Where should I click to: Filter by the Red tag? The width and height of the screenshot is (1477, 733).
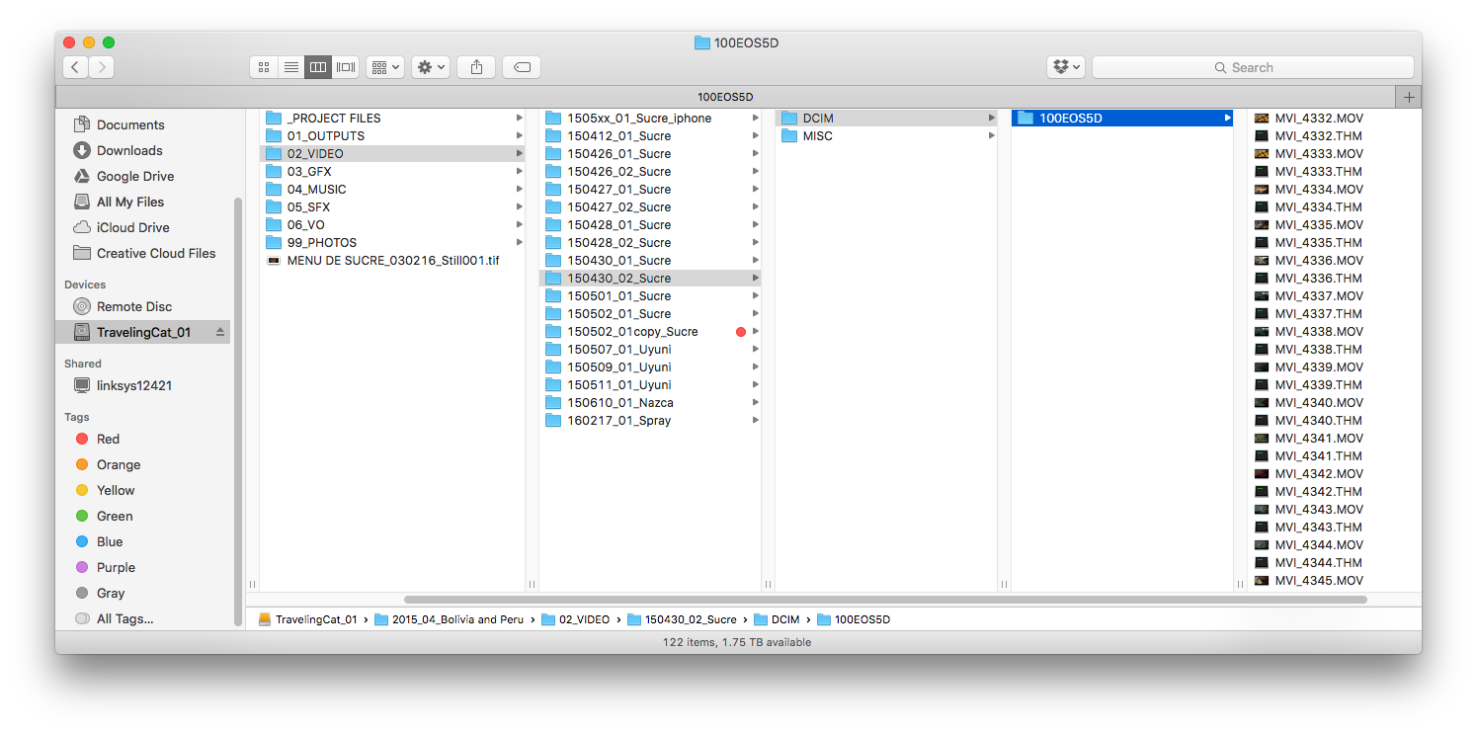[x=108, y=439]
